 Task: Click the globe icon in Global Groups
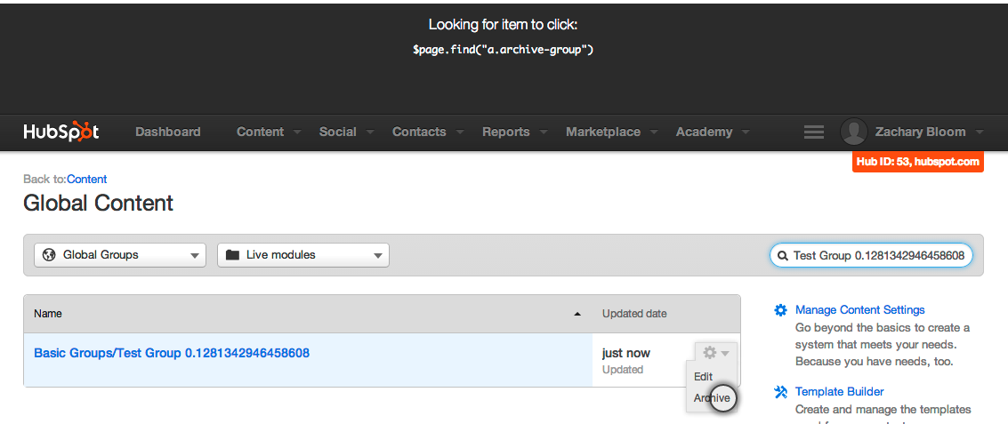tap(49, 255)
